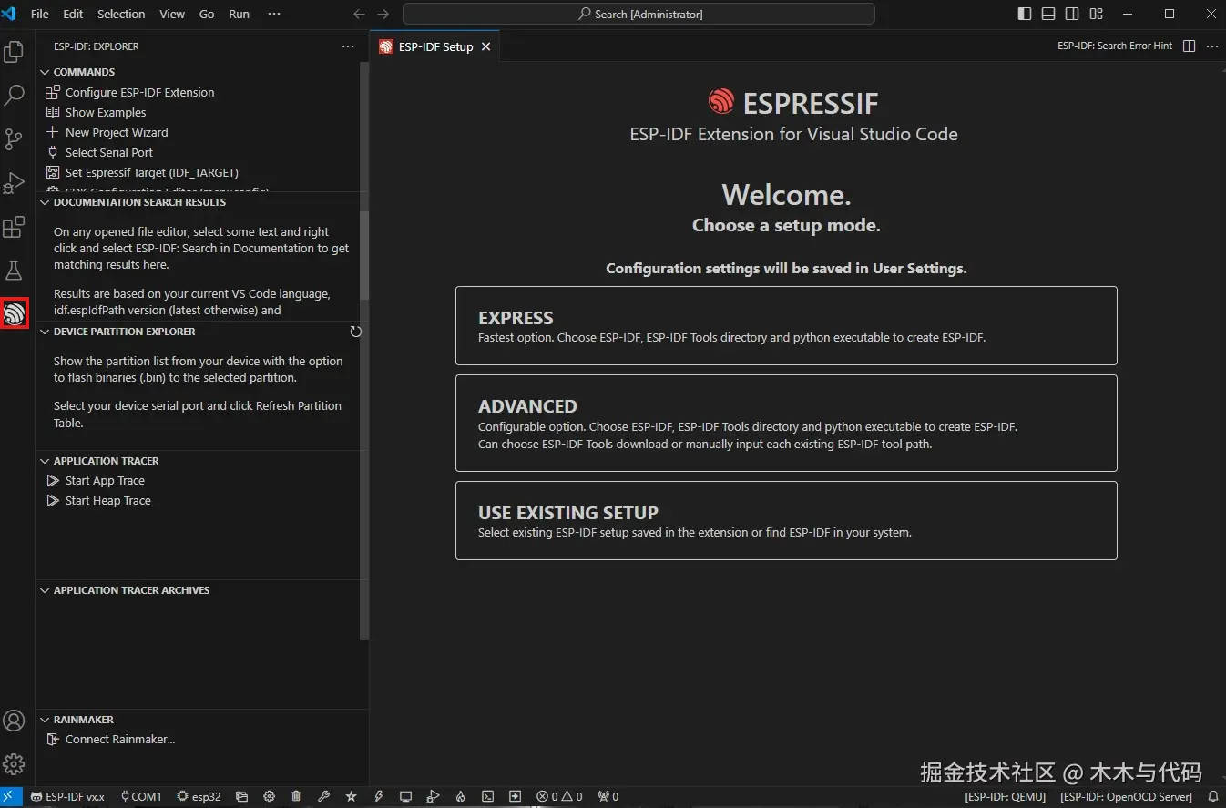Open Run and Debug view
The image size is (1226, 808).
(x=14, y=182)
